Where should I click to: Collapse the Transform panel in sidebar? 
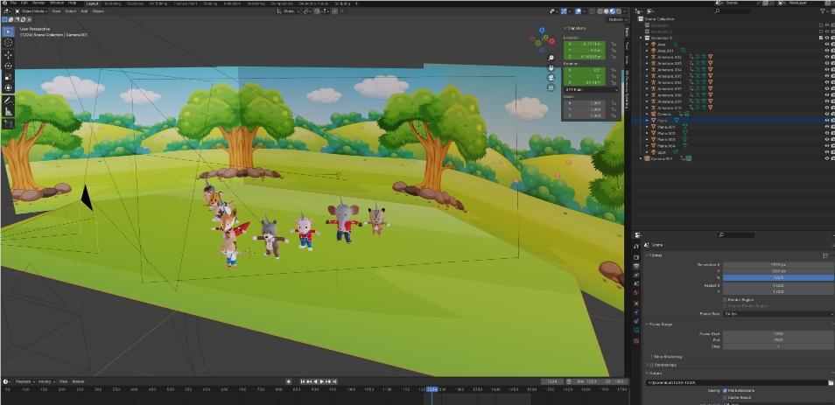[574, 28]
